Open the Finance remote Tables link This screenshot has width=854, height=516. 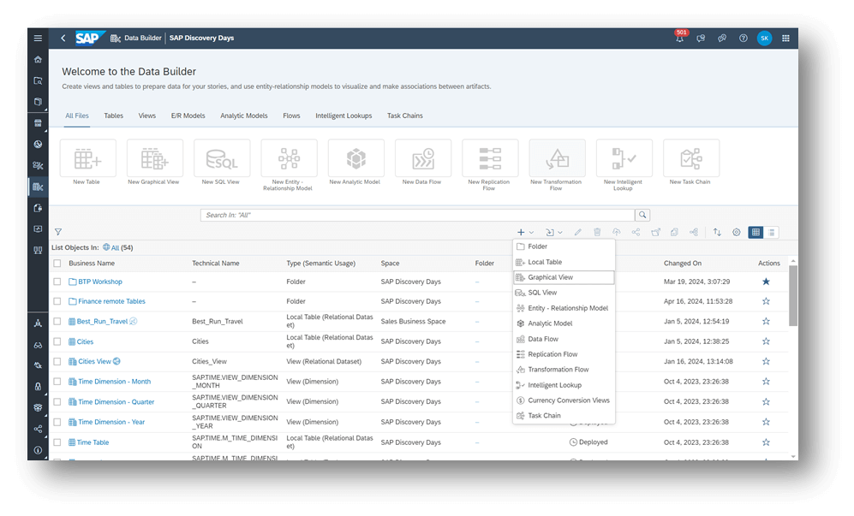click(111, 301)
